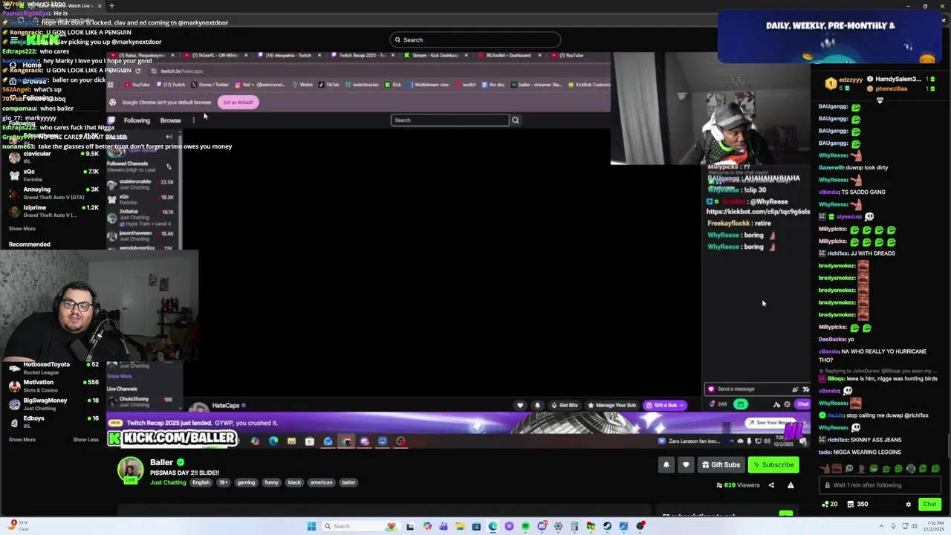Open Annoying channel in the sidebar
This screenshot has height=535, width=951.
52,192
